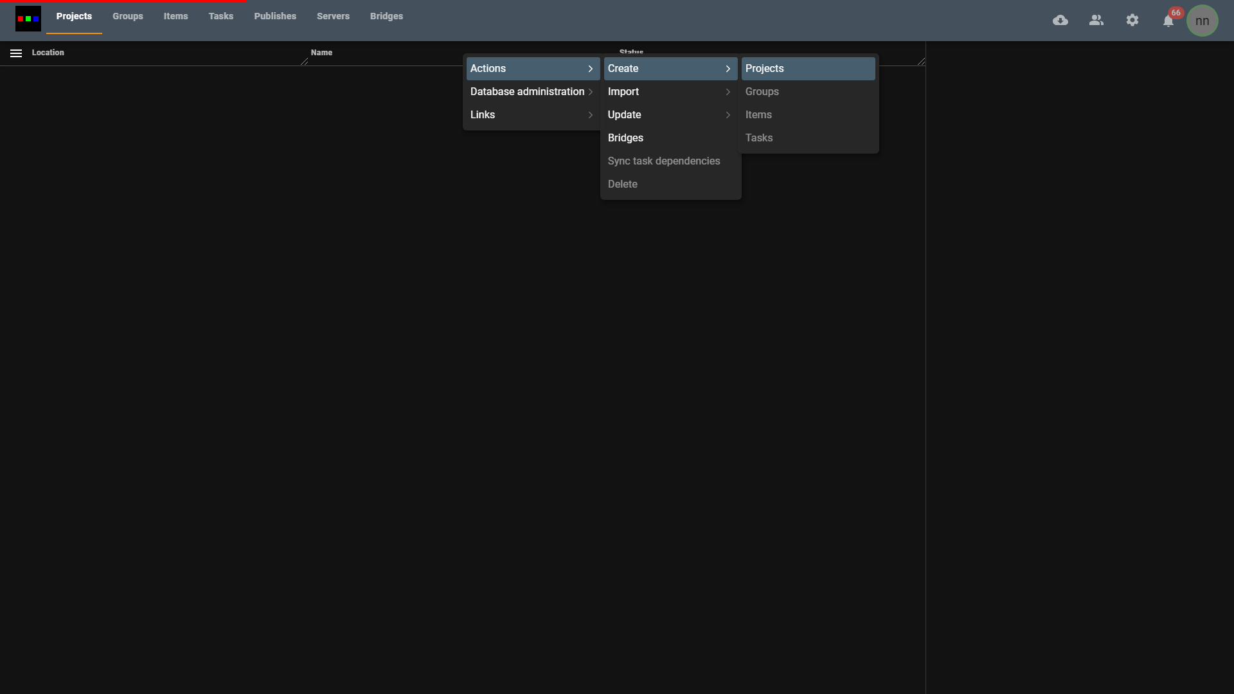
Task: Open settings with the gear icon
Action: (1132, 20)
